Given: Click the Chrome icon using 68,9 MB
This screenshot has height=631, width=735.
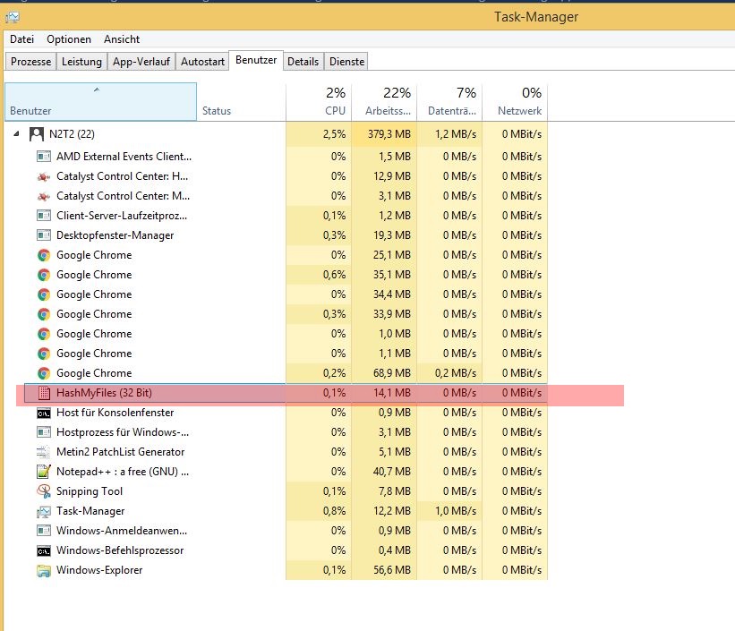Looking at the screenshot, I should pyautogui.click(x=44, y=373).
